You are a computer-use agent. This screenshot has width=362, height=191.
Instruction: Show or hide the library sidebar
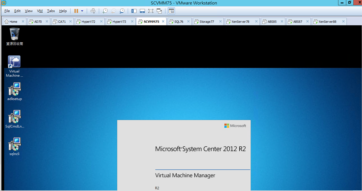pyautogui.click(x=134, y=11)
